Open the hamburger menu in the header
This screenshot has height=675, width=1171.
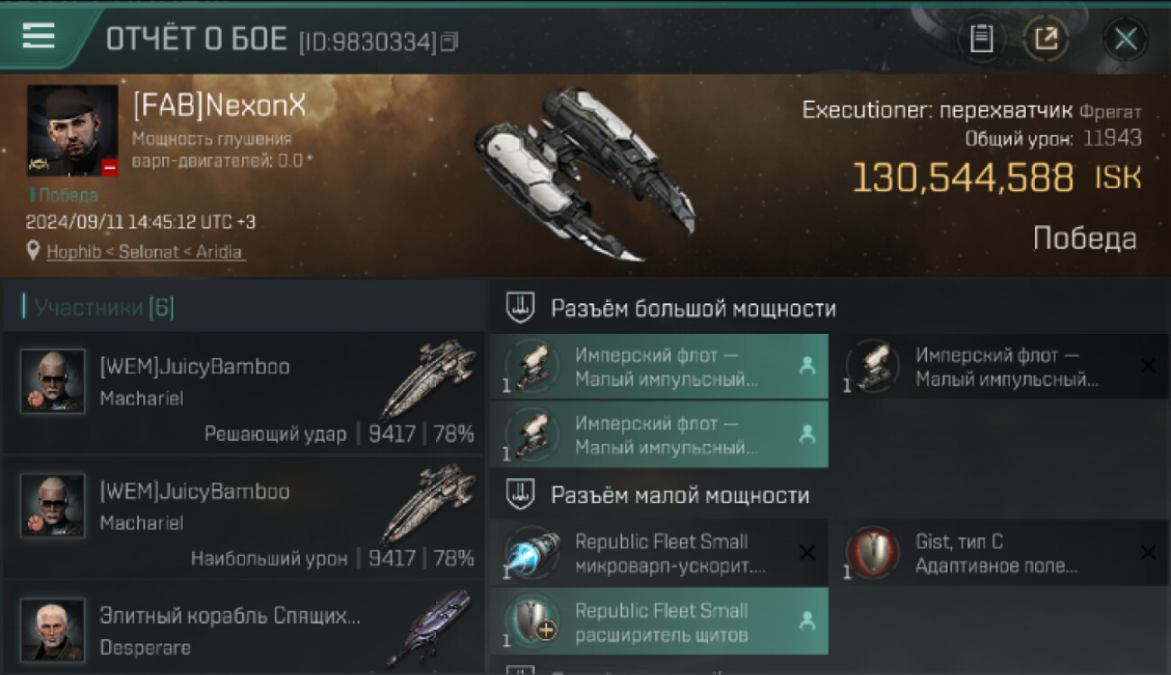click(38, 36)
